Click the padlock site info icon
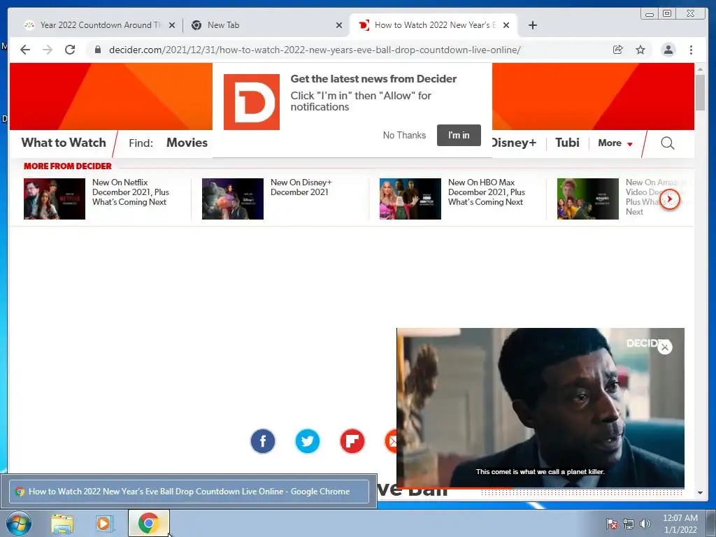The width and height of the screenshot is (716, 537). tap(98, 50)
